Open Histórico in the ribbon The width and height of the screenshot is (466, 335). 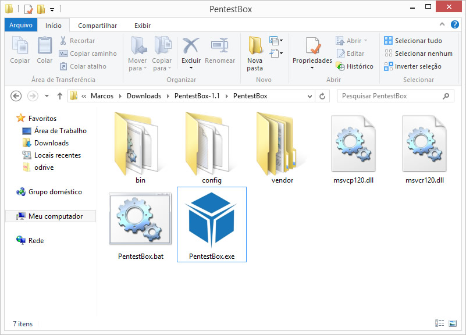pos(354,66)
